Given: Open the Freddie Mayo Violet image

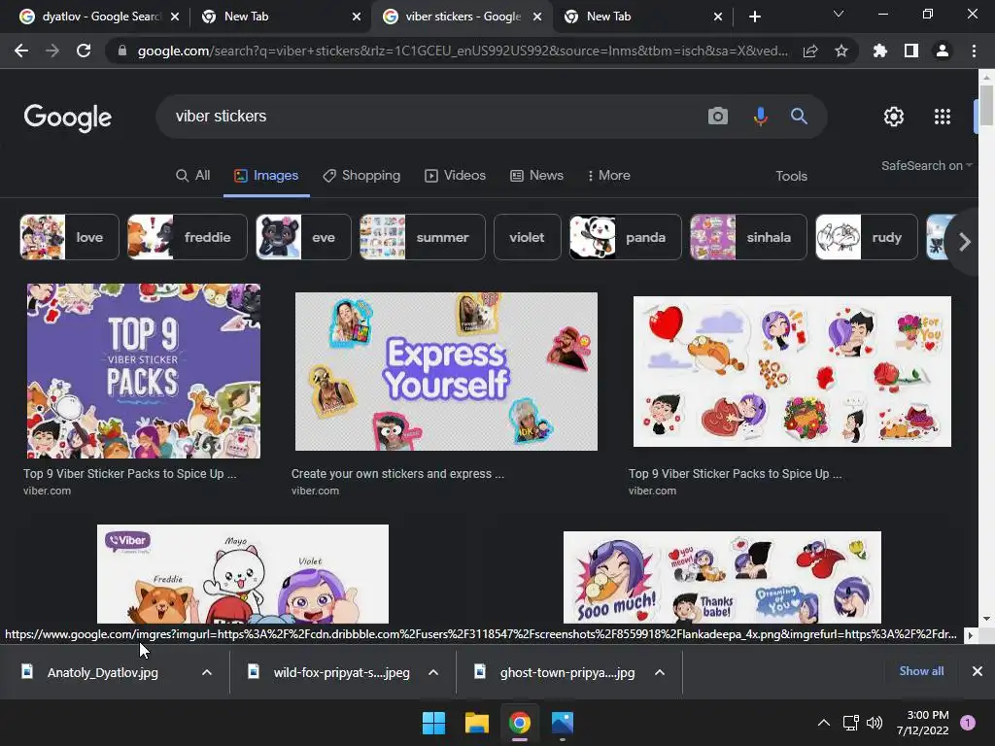Looking at the screenshot, I should coord(242,574).
